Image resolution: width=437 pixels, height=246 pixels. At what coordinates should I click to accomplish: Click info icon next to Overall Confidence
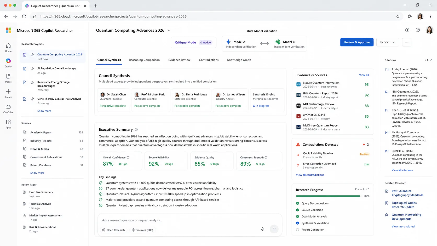point(128,157)
